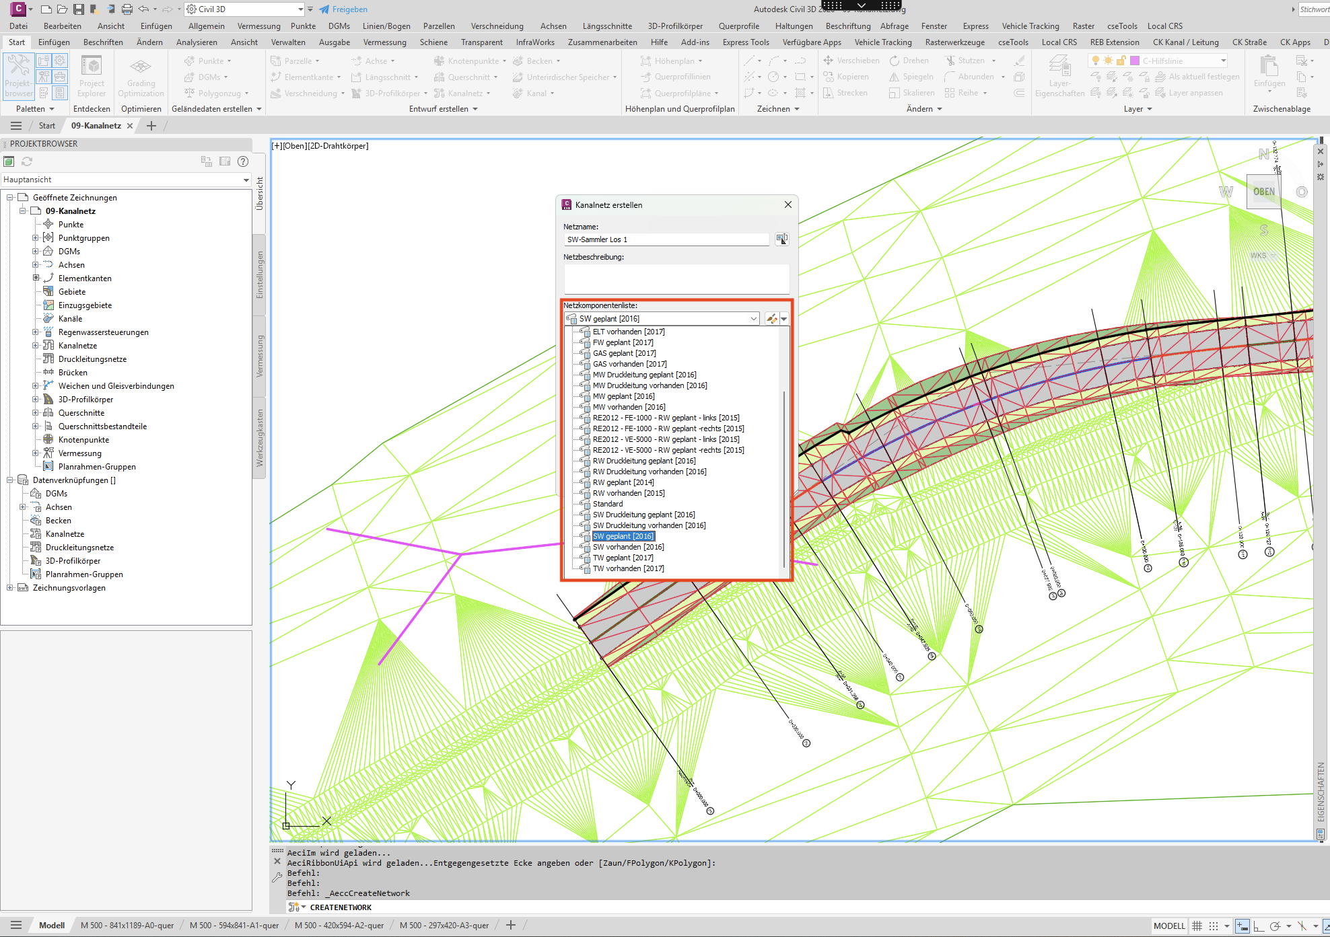Toggle ortho mode in the status bar
The height and width of the screenshot is (937, 1330).
1258,926
